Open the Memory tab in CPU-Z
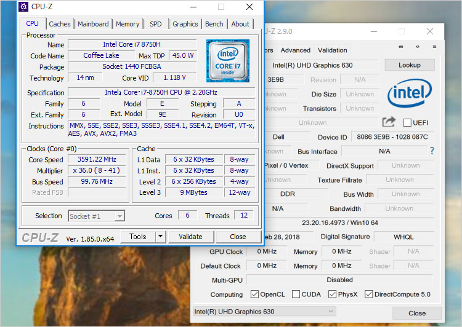Screen dimensions: 462x327 [128, 24]
